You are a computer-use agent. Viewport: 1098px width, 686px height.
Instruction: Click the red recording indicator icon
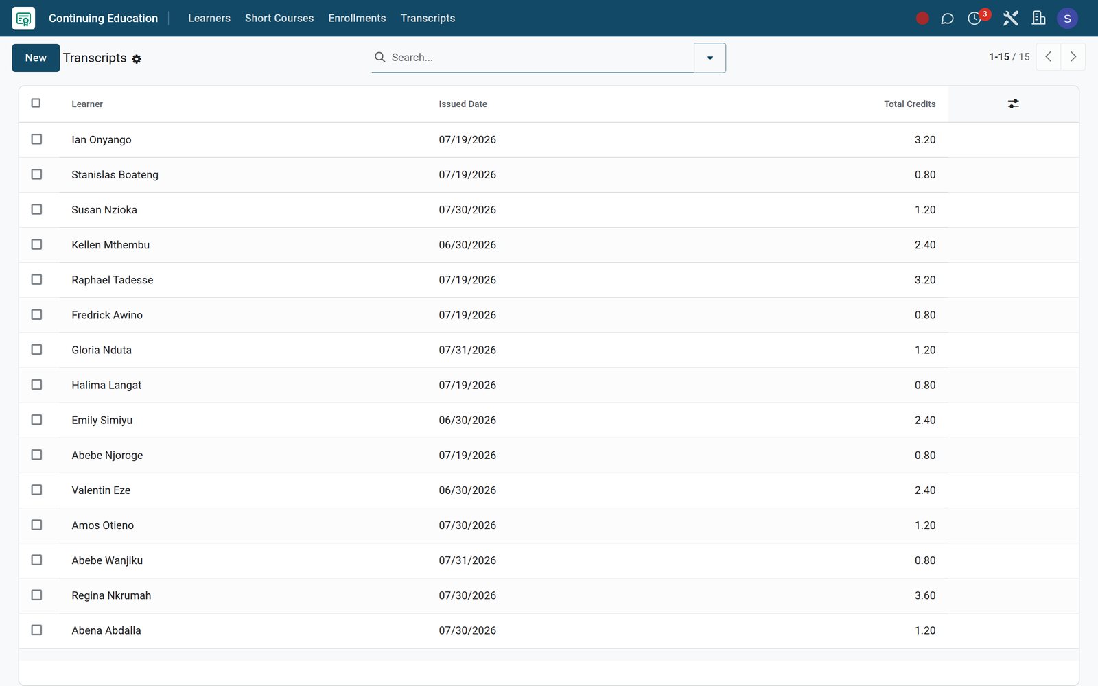point(922,19)
